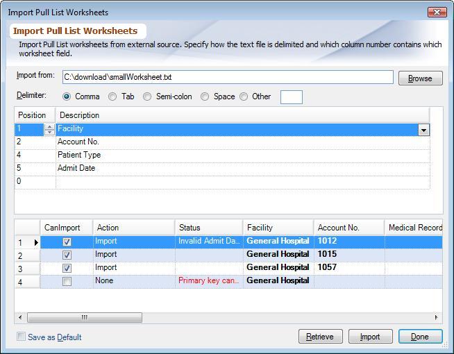Click the Retrieve button
454x354 pixels.
click(321, 337)
